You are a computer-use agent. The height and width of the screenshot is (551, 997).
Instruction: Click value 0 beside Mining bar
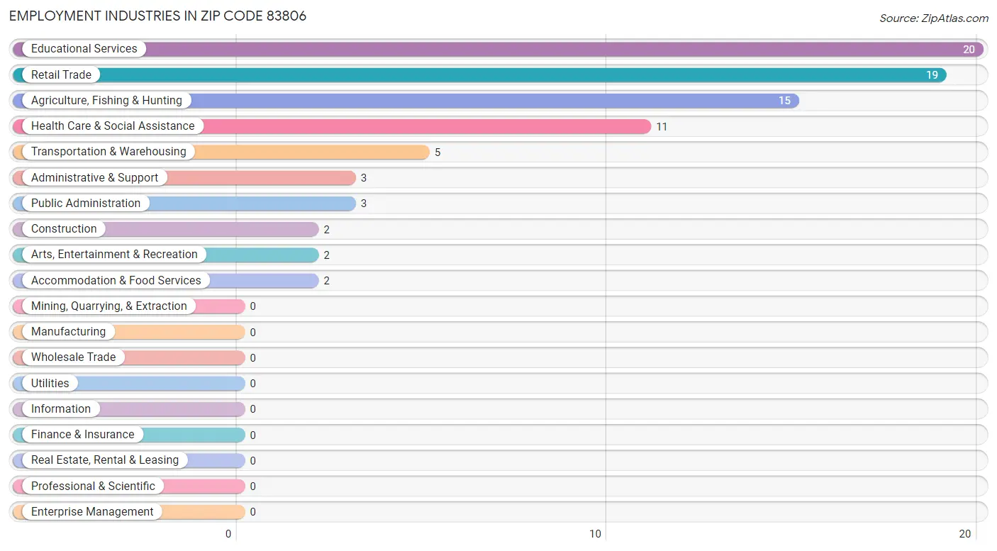253,306
